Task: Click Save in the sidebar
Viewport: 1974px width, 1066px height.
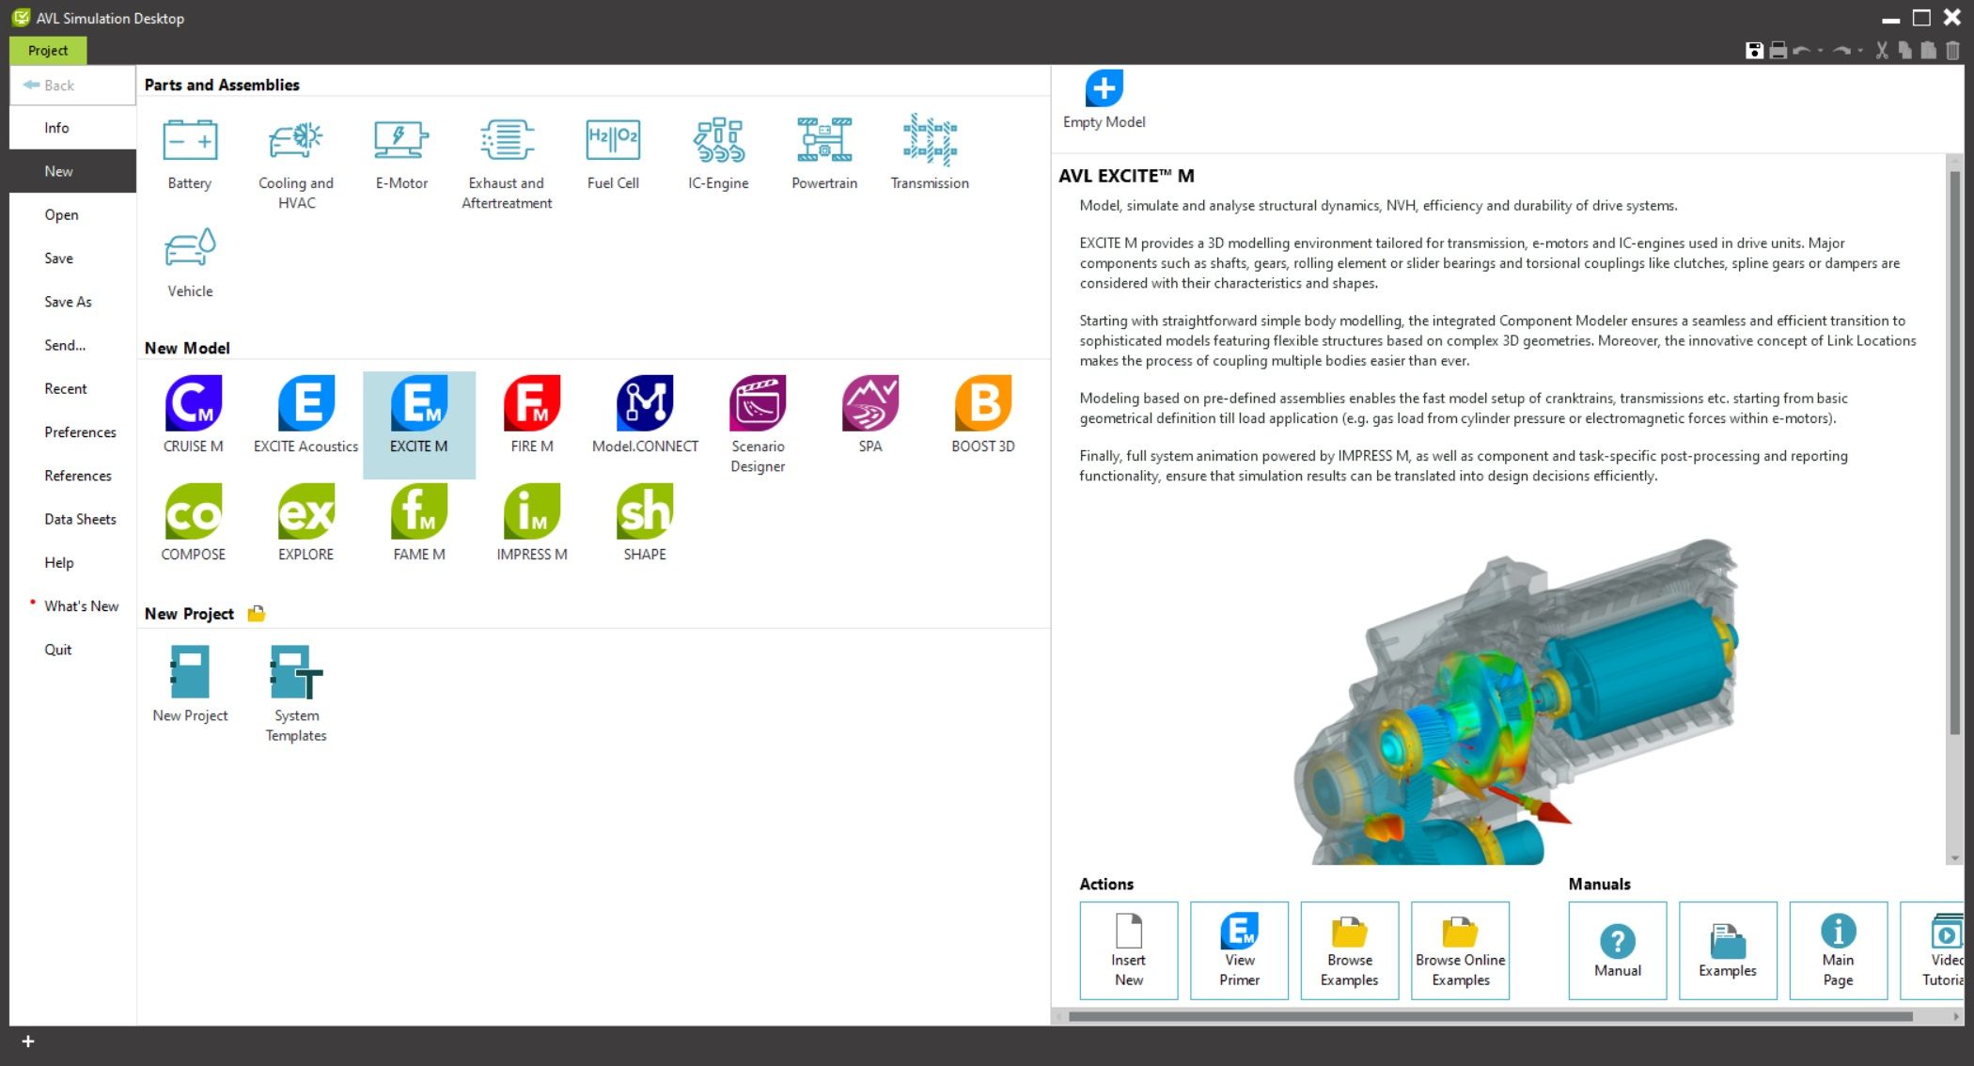Action: pyautogui.click(x=72, y=259)
